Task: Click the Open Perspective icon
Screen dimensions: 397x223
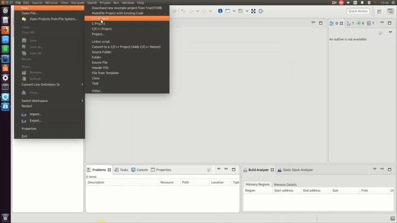Action: point(379,11)
